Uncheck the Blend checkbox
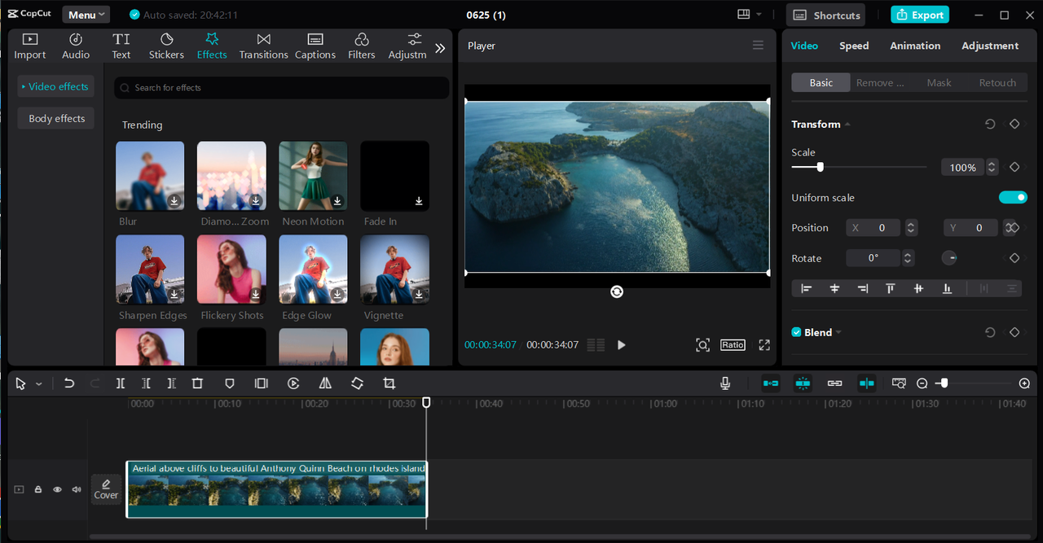This screenshot has height=543, width=1043. pos(796,332)
